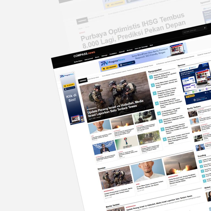This screenshot has height=211, width=211.
Task: Click INTERNASIONAL tag on hero image
Action: pos(92,108)
